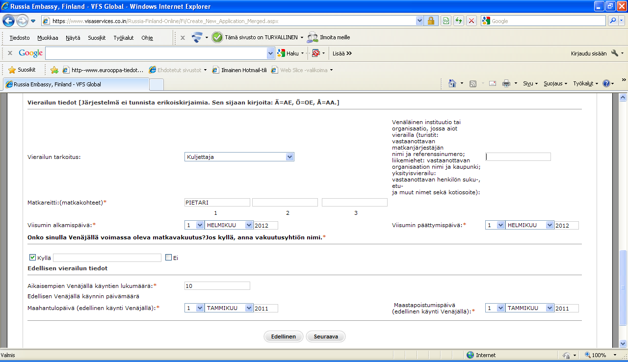628x362 pixels.
Task: Go back with the browser Back arrow
Action: click(x=8, y=21)
